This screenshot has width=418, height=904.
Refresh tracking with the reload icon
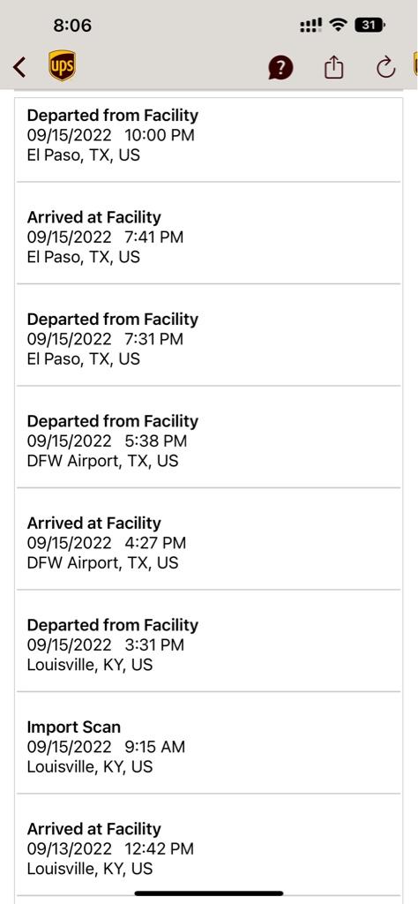coord(385,68)
